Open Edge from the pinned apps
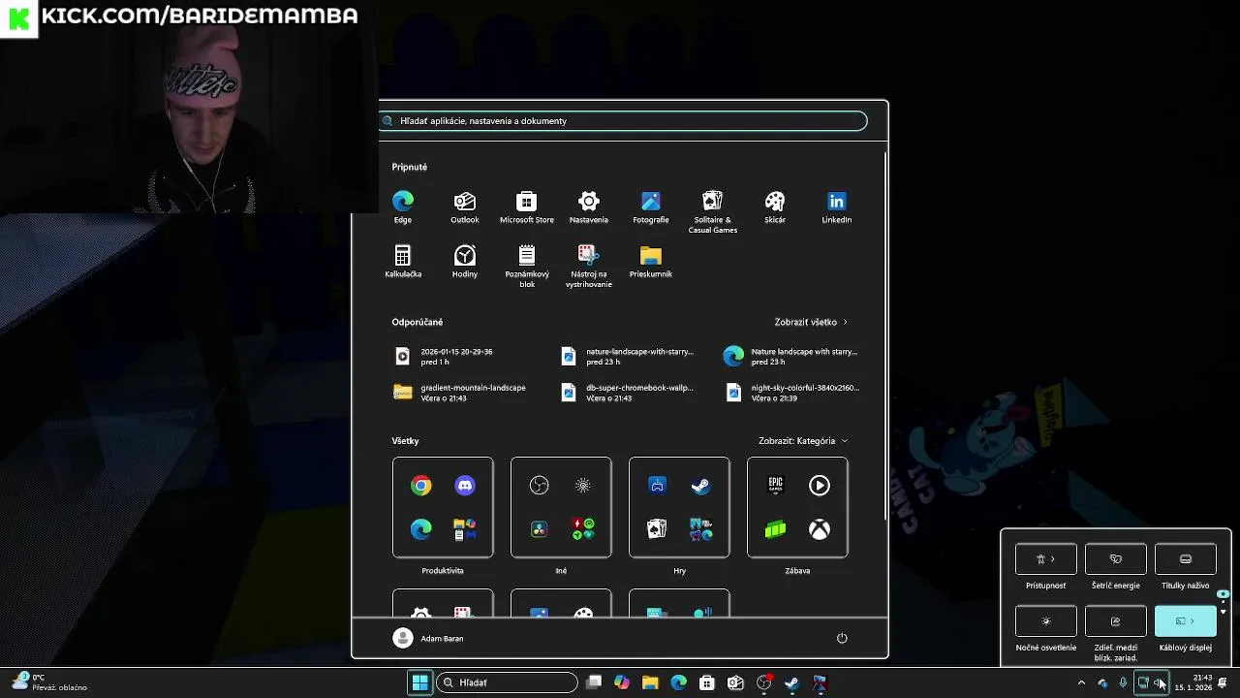 click(x=403, y=206)
